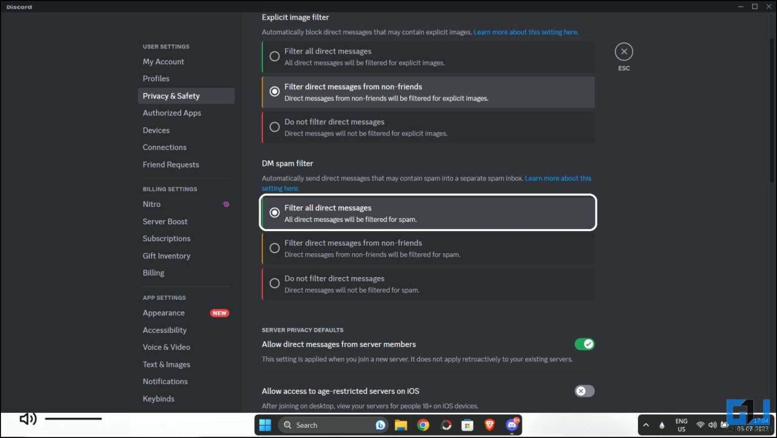The width and height of the screenshot is (777, 438).
Task: Disable Allow direct messages from server members
Action: click(584, 344)
